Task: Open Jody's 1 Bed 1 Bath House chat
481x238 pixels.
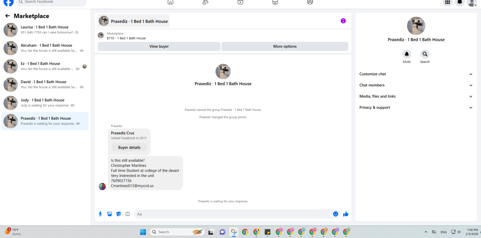Action: point(45,103)
